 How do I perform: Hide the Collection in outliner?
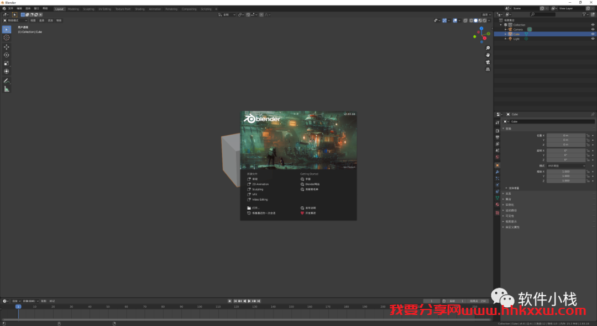tap(593, 25)
